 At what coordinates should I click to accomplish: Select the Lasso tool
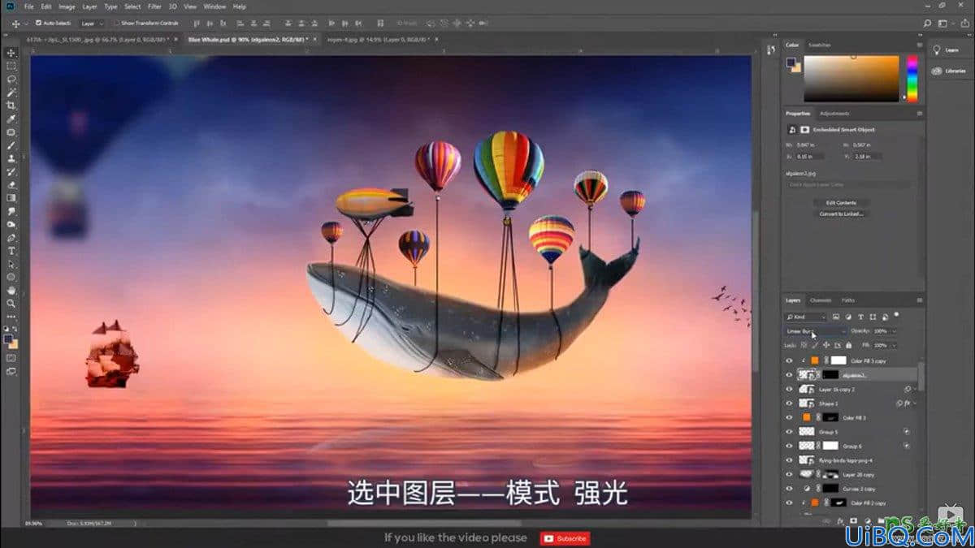coord(11,80)
